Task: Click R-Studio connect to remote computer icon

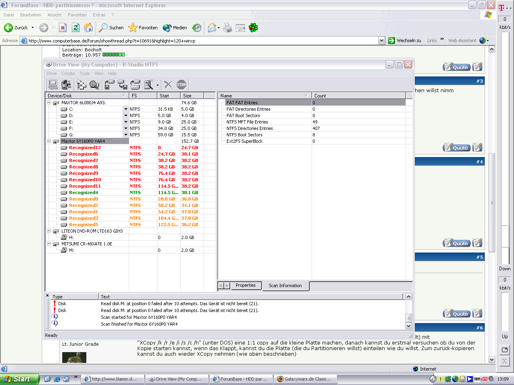Action: [66, 85]
